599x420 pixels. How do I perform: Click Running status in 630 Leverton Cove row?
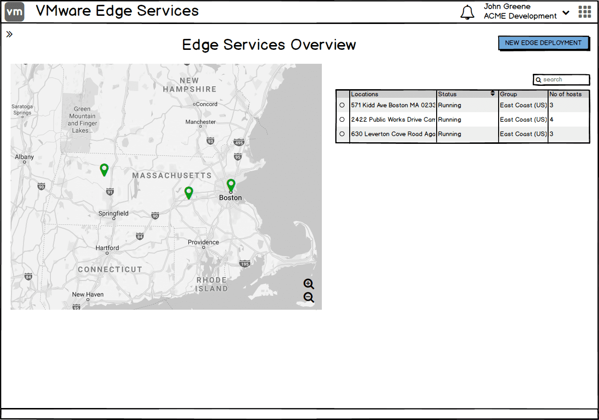(x=450, y=134)
